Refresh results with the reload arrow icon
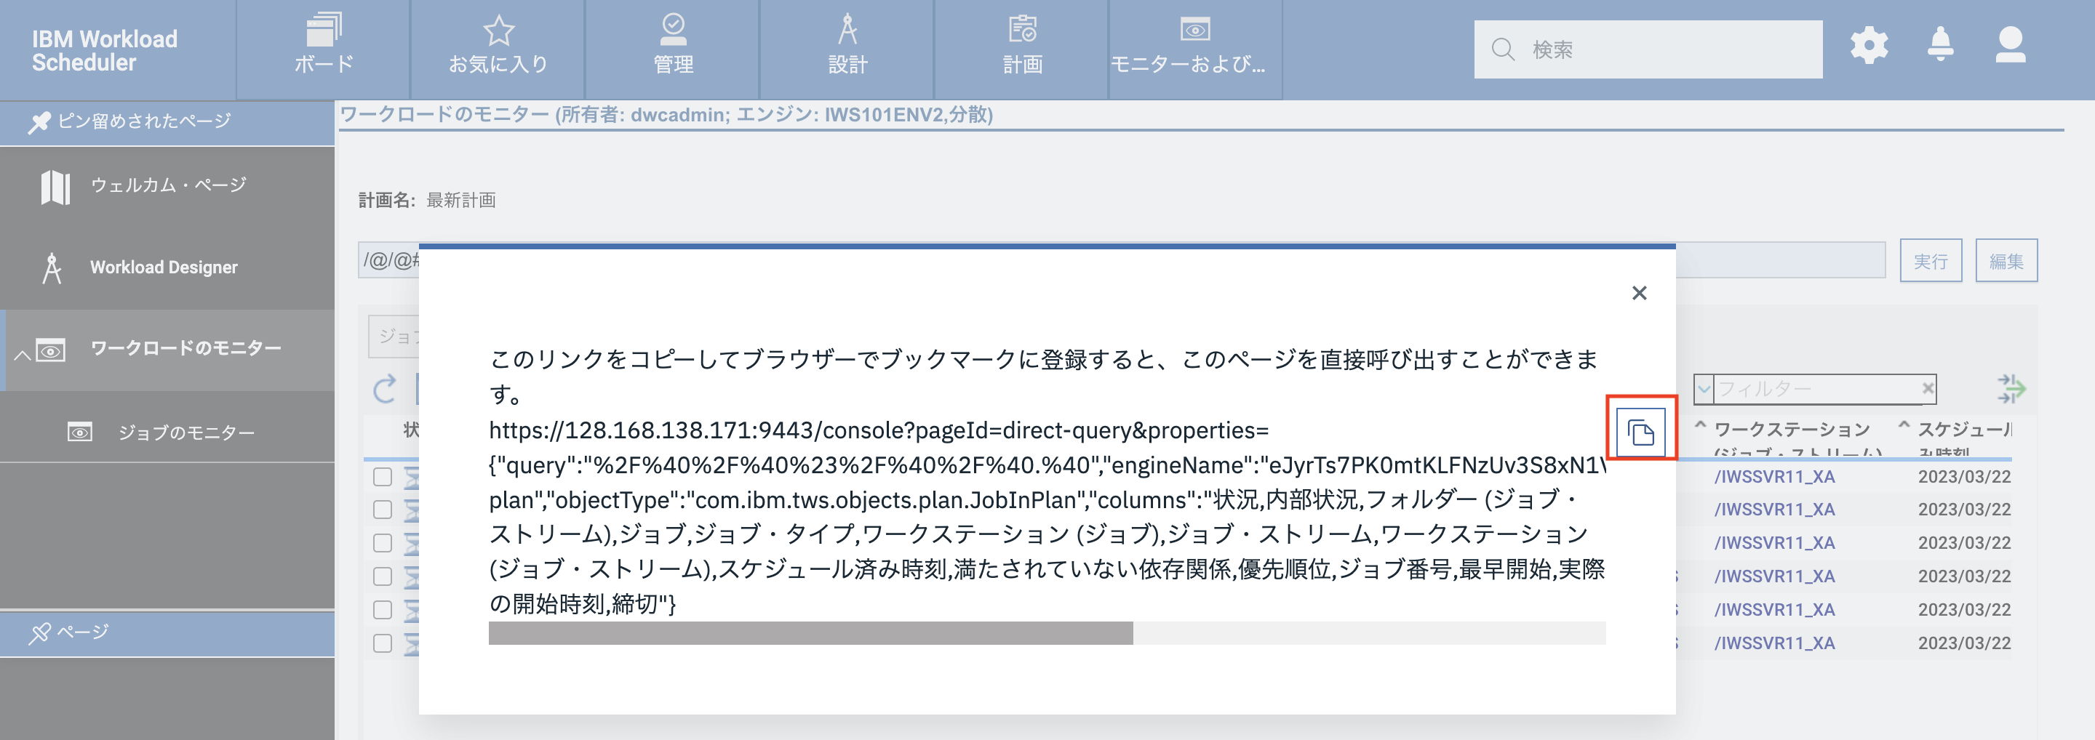2095x740 pixels. (383, 388)
